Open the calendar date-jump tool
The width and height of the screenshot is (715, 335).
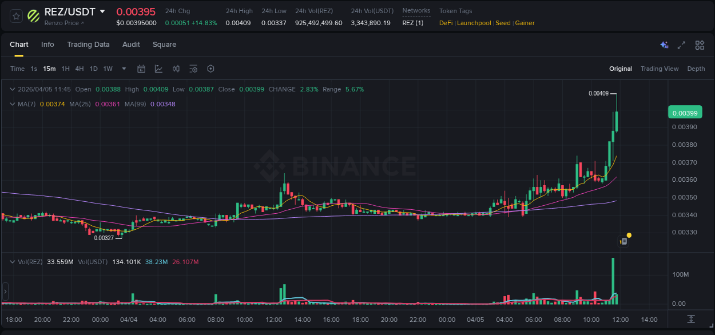tap(141, 69)
